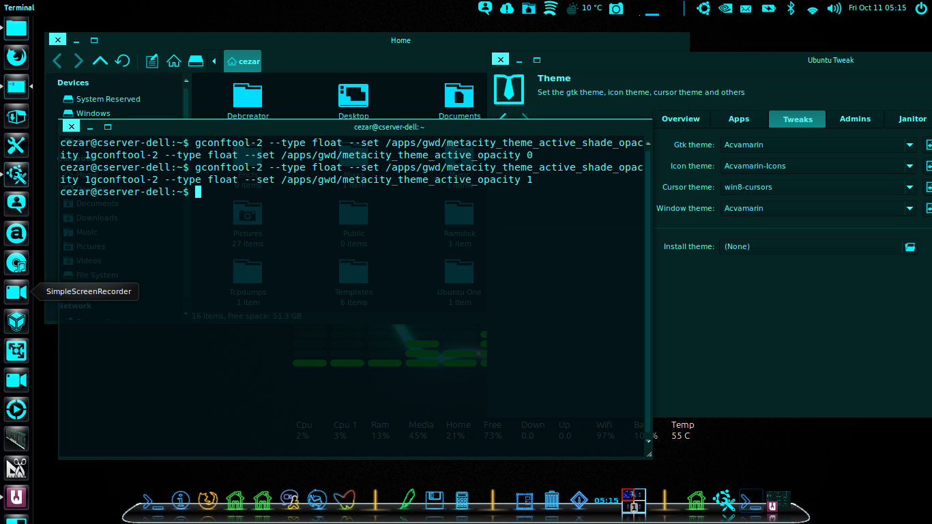932x524 pixels.
Task: Go forward in the Home file manager
Action: click(78, 61)
